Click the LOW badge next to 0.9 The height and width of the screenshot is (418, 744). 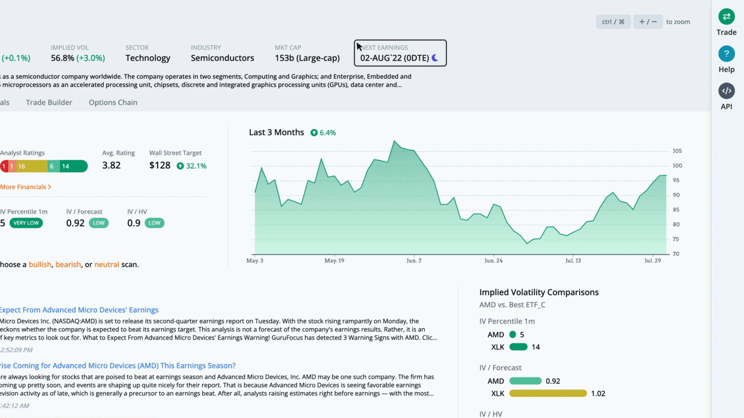point(154,223)
